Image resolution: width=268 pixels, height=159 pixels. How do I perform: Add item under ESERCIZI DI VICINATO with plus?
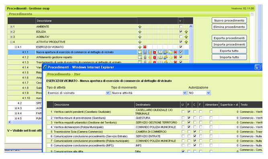pos(140,47)
